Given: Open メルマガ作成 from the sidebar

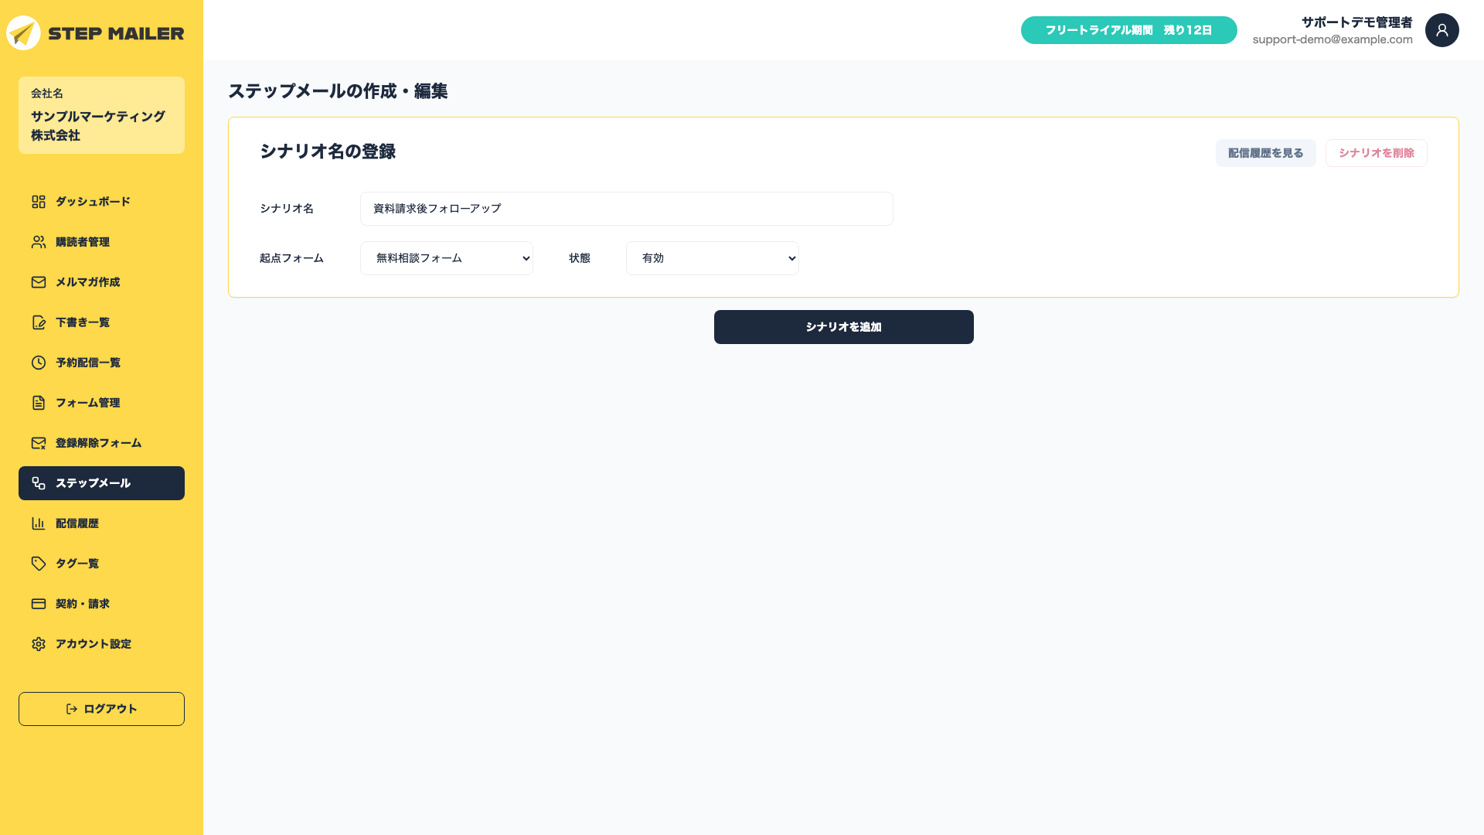Looking at the screenshot, I should point(101,282).
